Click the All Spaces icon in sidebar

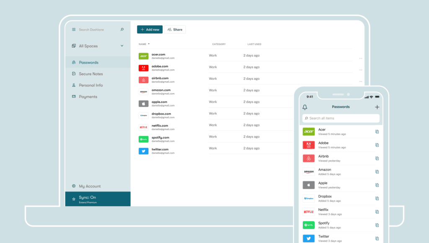tap(74, 46)
